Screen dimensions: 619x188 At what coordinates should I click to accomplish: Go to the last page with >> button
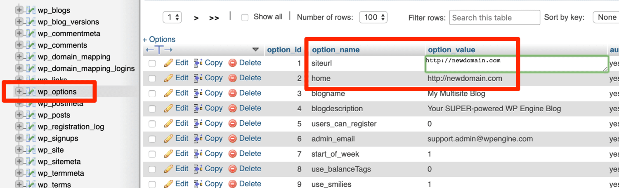click(x=214, y=18)
